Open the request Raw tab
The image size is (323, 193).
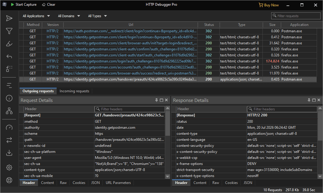(63, 183)
